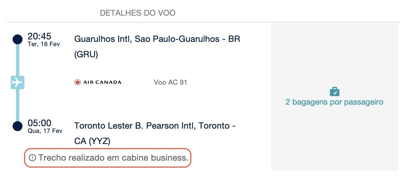Screen dimensions: 405x176
Task: Click the departure dot on the timeline
Action: click(x=18, y=39)
